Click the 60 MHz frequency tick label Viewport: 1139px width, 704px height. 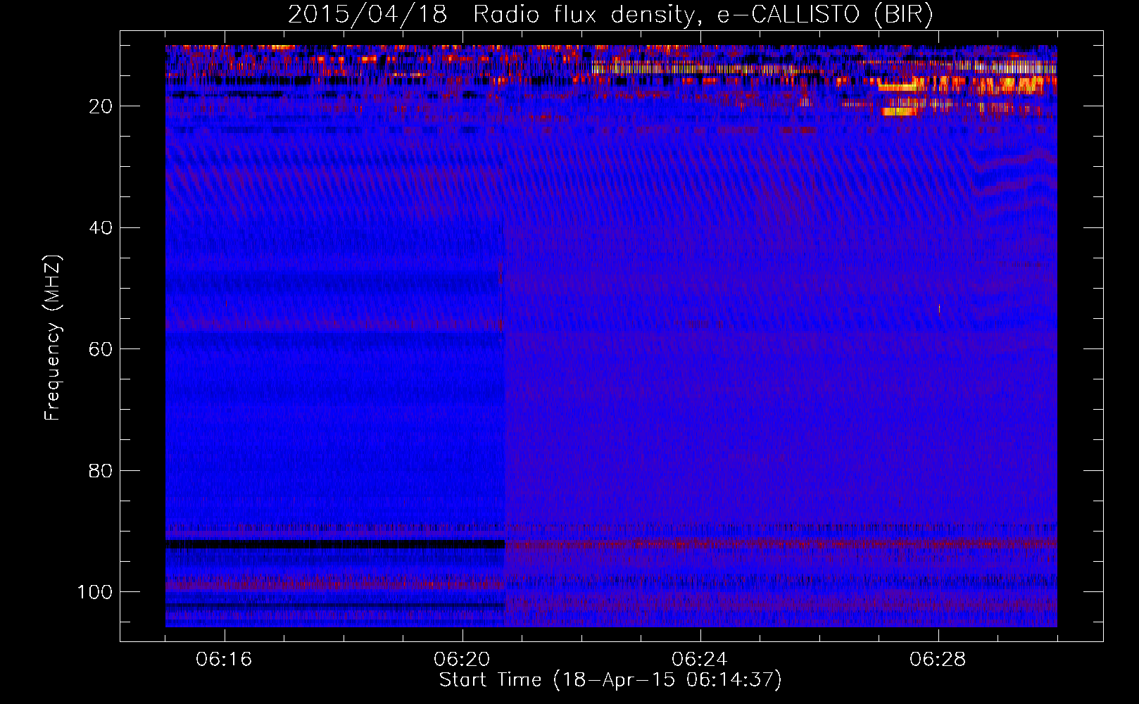(x=101, y=349)
